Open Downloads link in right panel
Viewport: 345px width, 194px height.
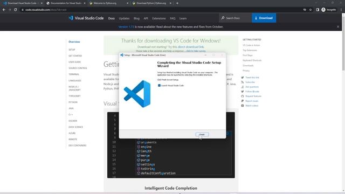(248, 66)
